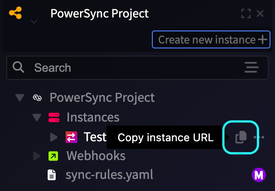
Task: Click the Test instance sync arrows icon
Action: pos(71,137)
